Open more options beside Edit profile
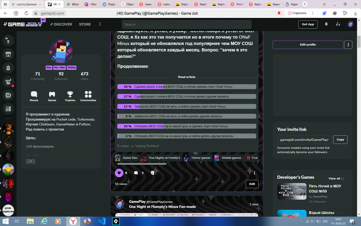361x226 pixels. click(348, 45)
